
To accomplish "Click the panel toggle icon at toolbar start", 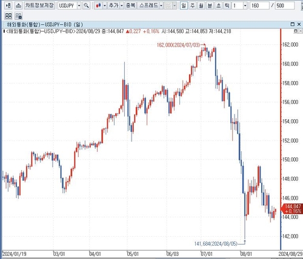I will 8,5.
